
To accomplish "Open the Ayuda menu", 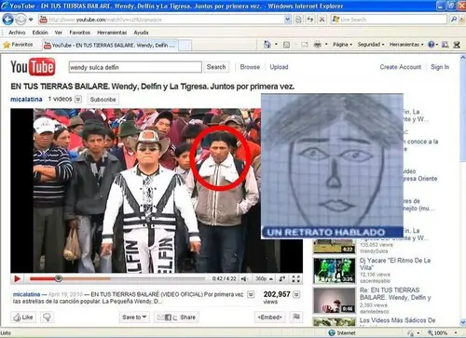I will coord(141,33).
